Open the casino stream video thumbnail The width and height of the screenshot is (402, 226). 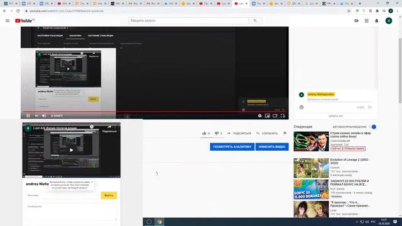[311, 141]
